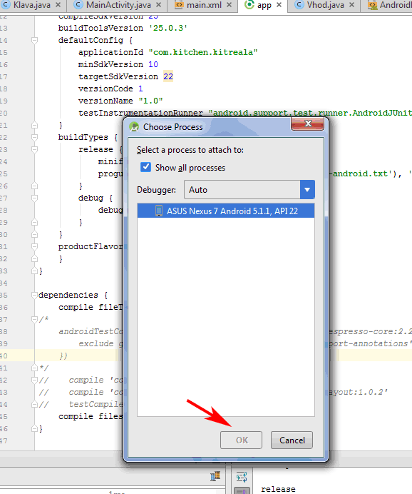The height and width of the screenshot is (494, 412).
Task: Click the blue Debugger dropdown arrow
Action: pyautogui.click(x=307, y=190)
